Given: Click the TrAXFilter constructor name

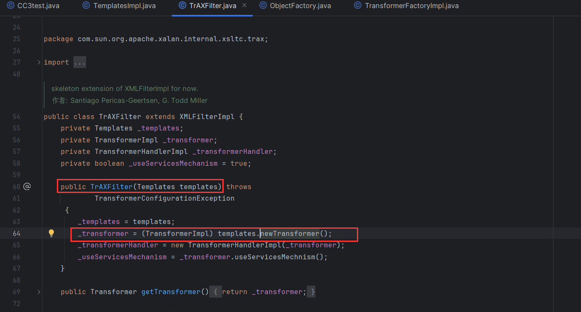Looking at the screenshot, I should tap(112, 187).
